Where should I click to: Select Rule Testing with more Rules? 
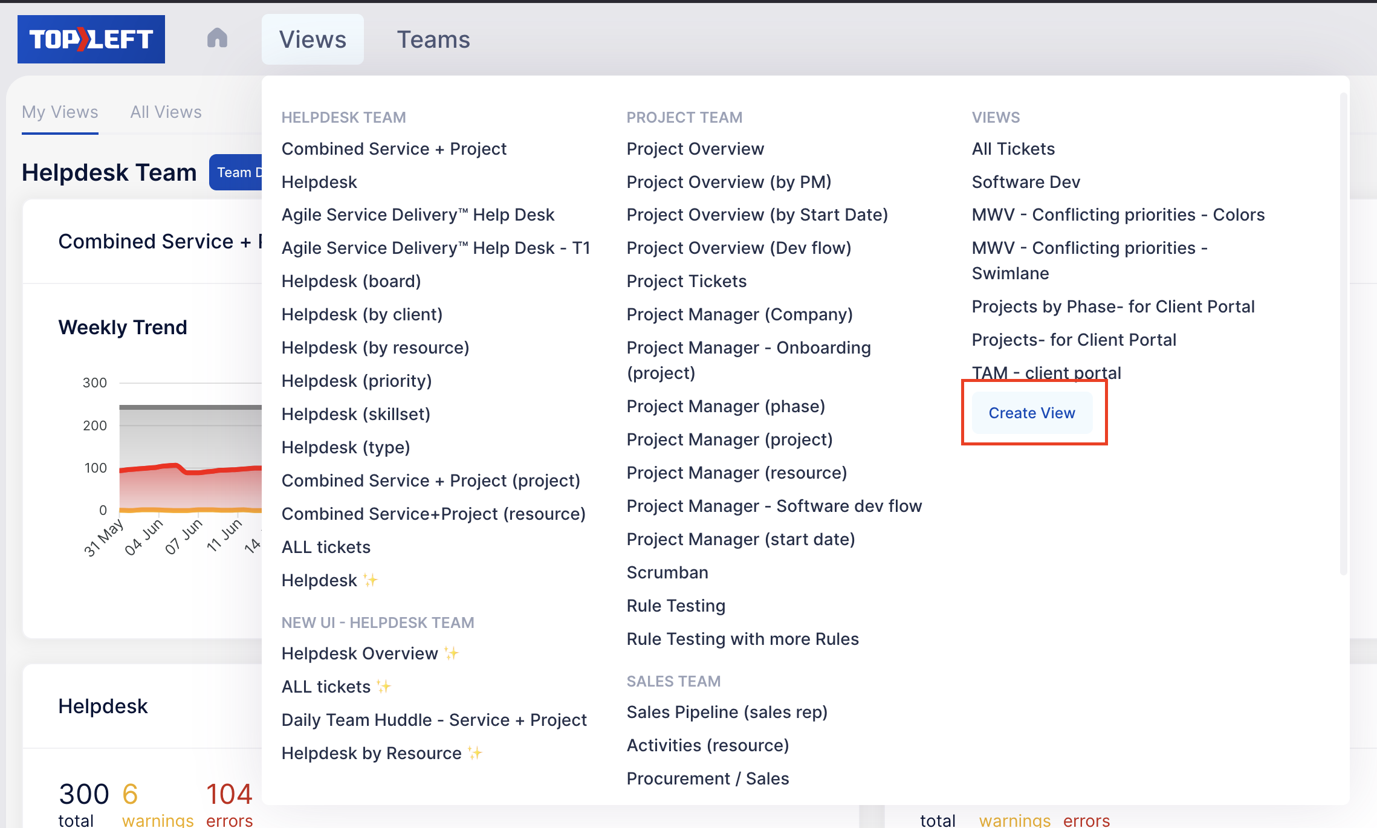pyautogui.click(x=743, y=639)
